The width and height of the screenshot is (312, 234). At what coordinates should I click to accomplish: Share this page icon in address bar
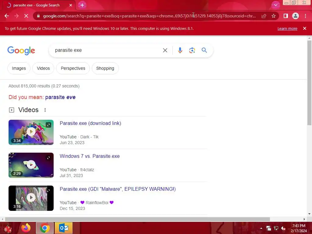coord(264,16)
